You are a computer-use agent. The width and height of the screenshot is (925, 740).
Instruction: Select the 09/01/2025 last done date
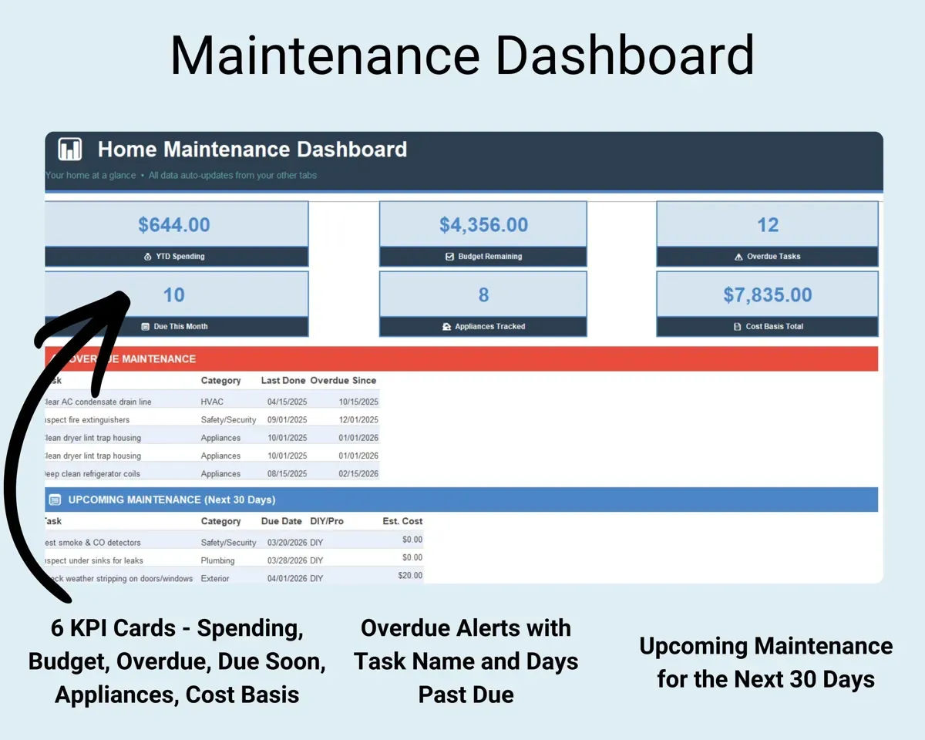point(287,420)
